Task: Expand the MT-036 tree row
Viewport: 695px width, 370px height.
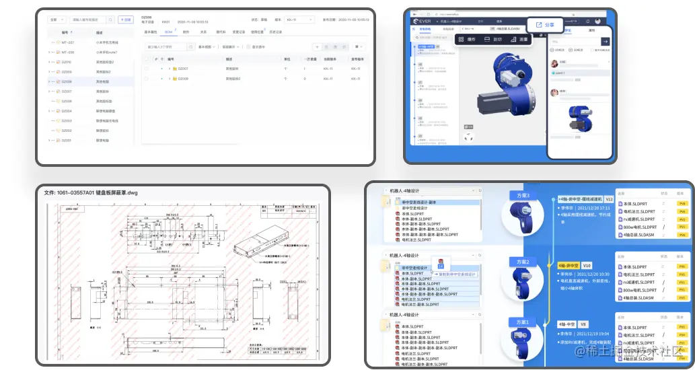Action: tap(49, 52)
